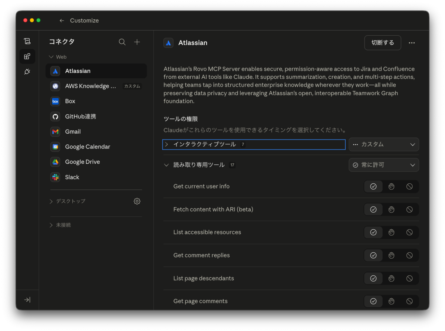
Task: Click the back arrow beside Customize
Action: [x=62, y=20]
